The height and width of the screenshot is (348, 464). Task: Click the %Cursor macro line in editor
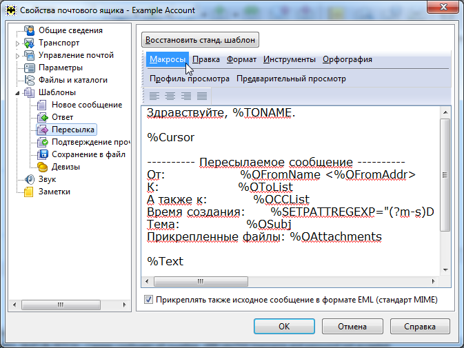pos(171,138)
